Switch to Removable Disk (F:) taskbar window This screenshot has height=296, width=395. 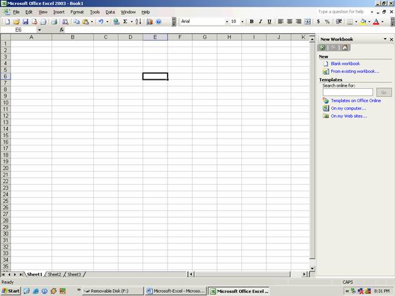112,291
